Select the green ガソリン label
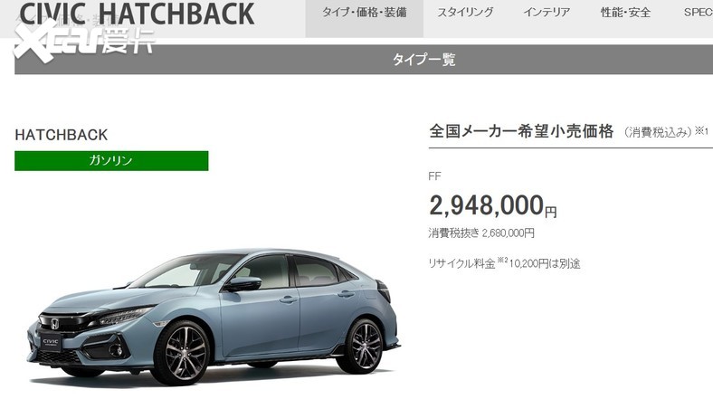 coord(111,161)
